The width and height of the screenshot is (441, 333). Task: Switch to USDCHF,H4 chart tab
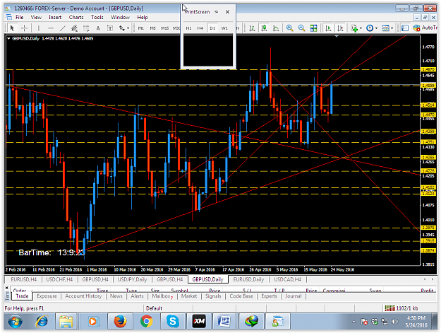coord(59,279)
